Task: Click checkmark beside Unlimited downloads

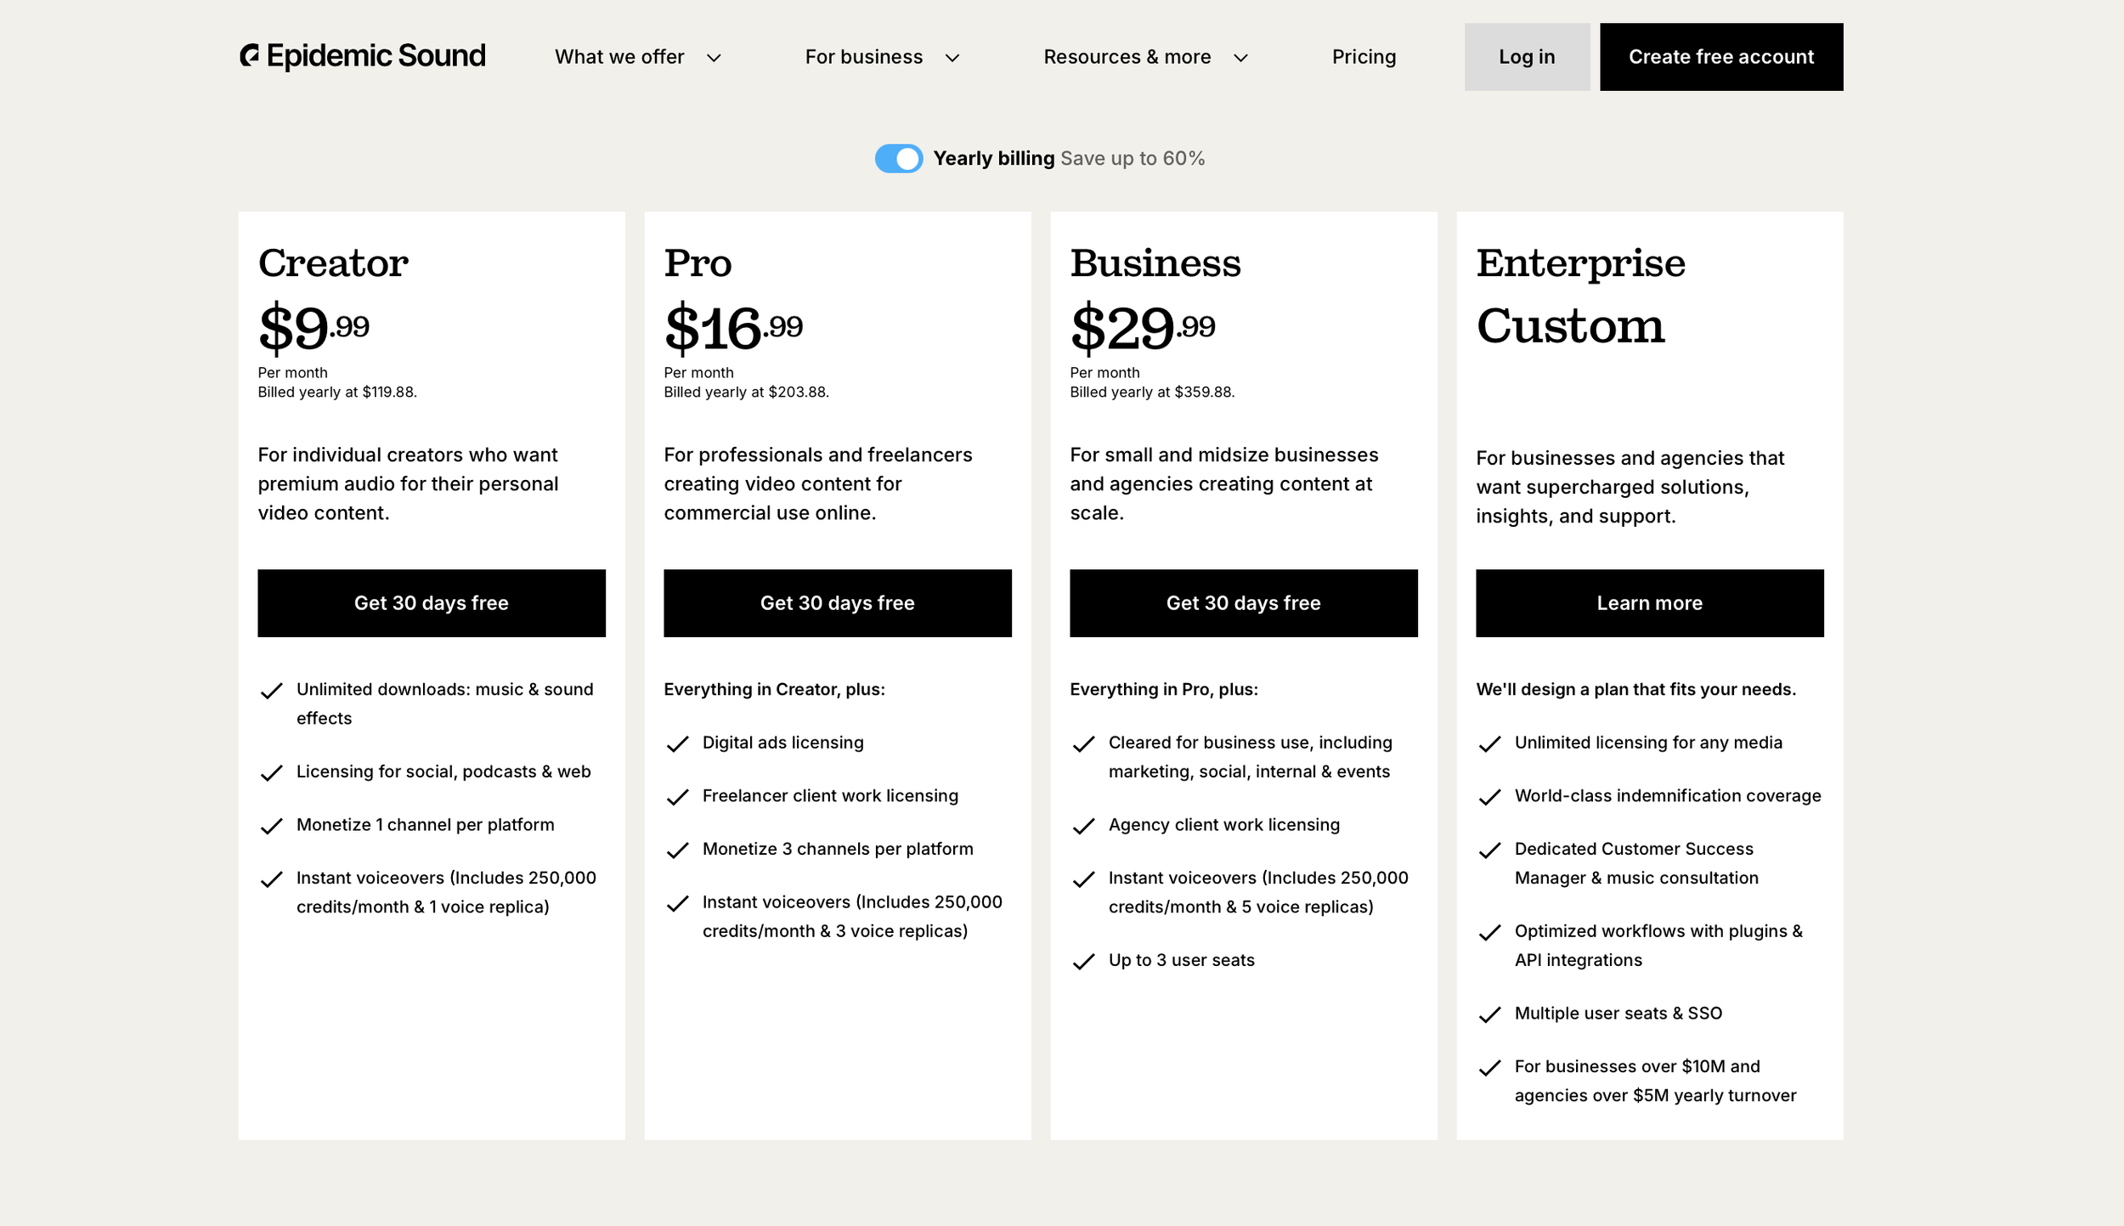Action: 271,692
